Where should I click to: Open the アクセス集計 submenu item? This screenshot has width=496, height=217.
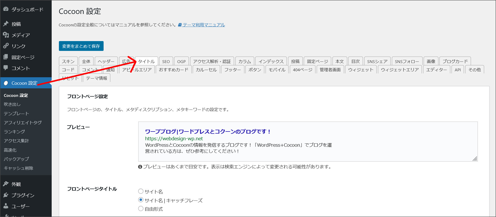[16, 141]
